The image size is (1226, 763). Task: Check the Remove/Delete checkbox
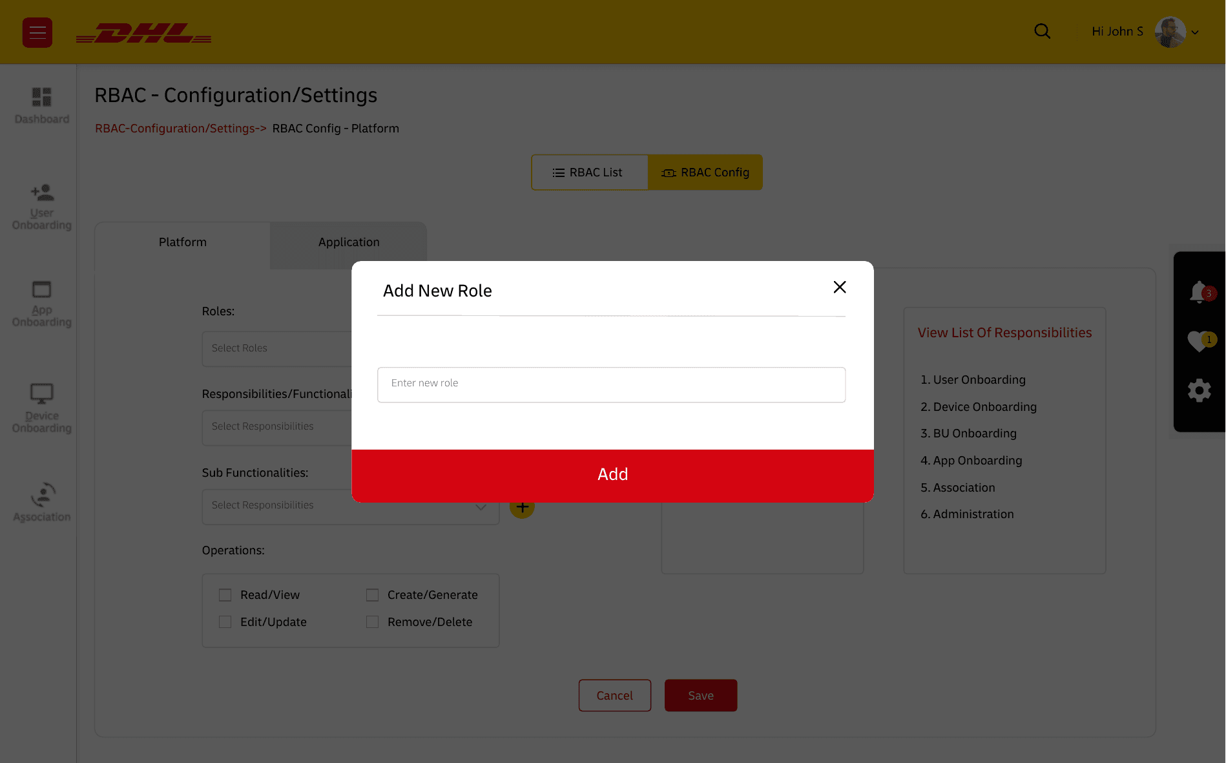(x=372, y=622)
